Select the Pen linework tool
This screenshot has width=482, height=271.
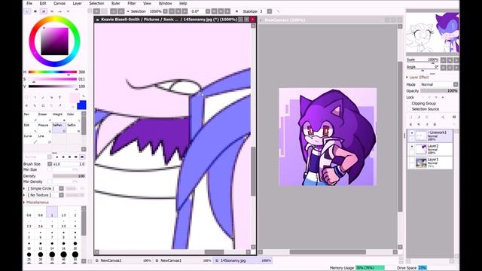point(30,117)
